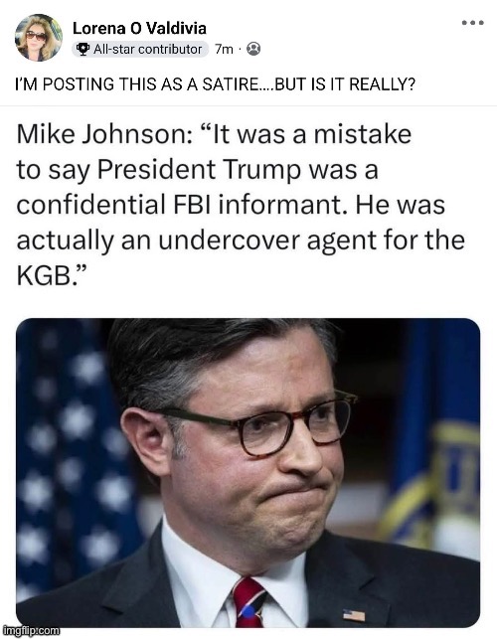Open the three-dot post options menu
The width and height of the screenshot is (497, 639).
pyautogui.click(x=473, y=23)
